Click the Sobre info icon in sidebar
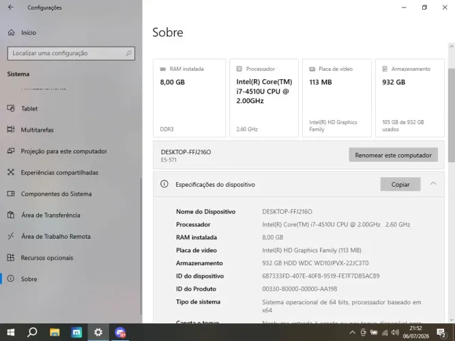 point(11,279)
